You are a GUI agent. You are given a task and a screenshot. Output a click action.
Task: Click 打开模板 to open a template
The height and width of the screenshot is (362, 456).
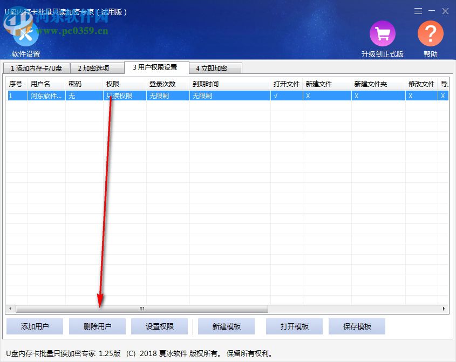click(294, 326)
